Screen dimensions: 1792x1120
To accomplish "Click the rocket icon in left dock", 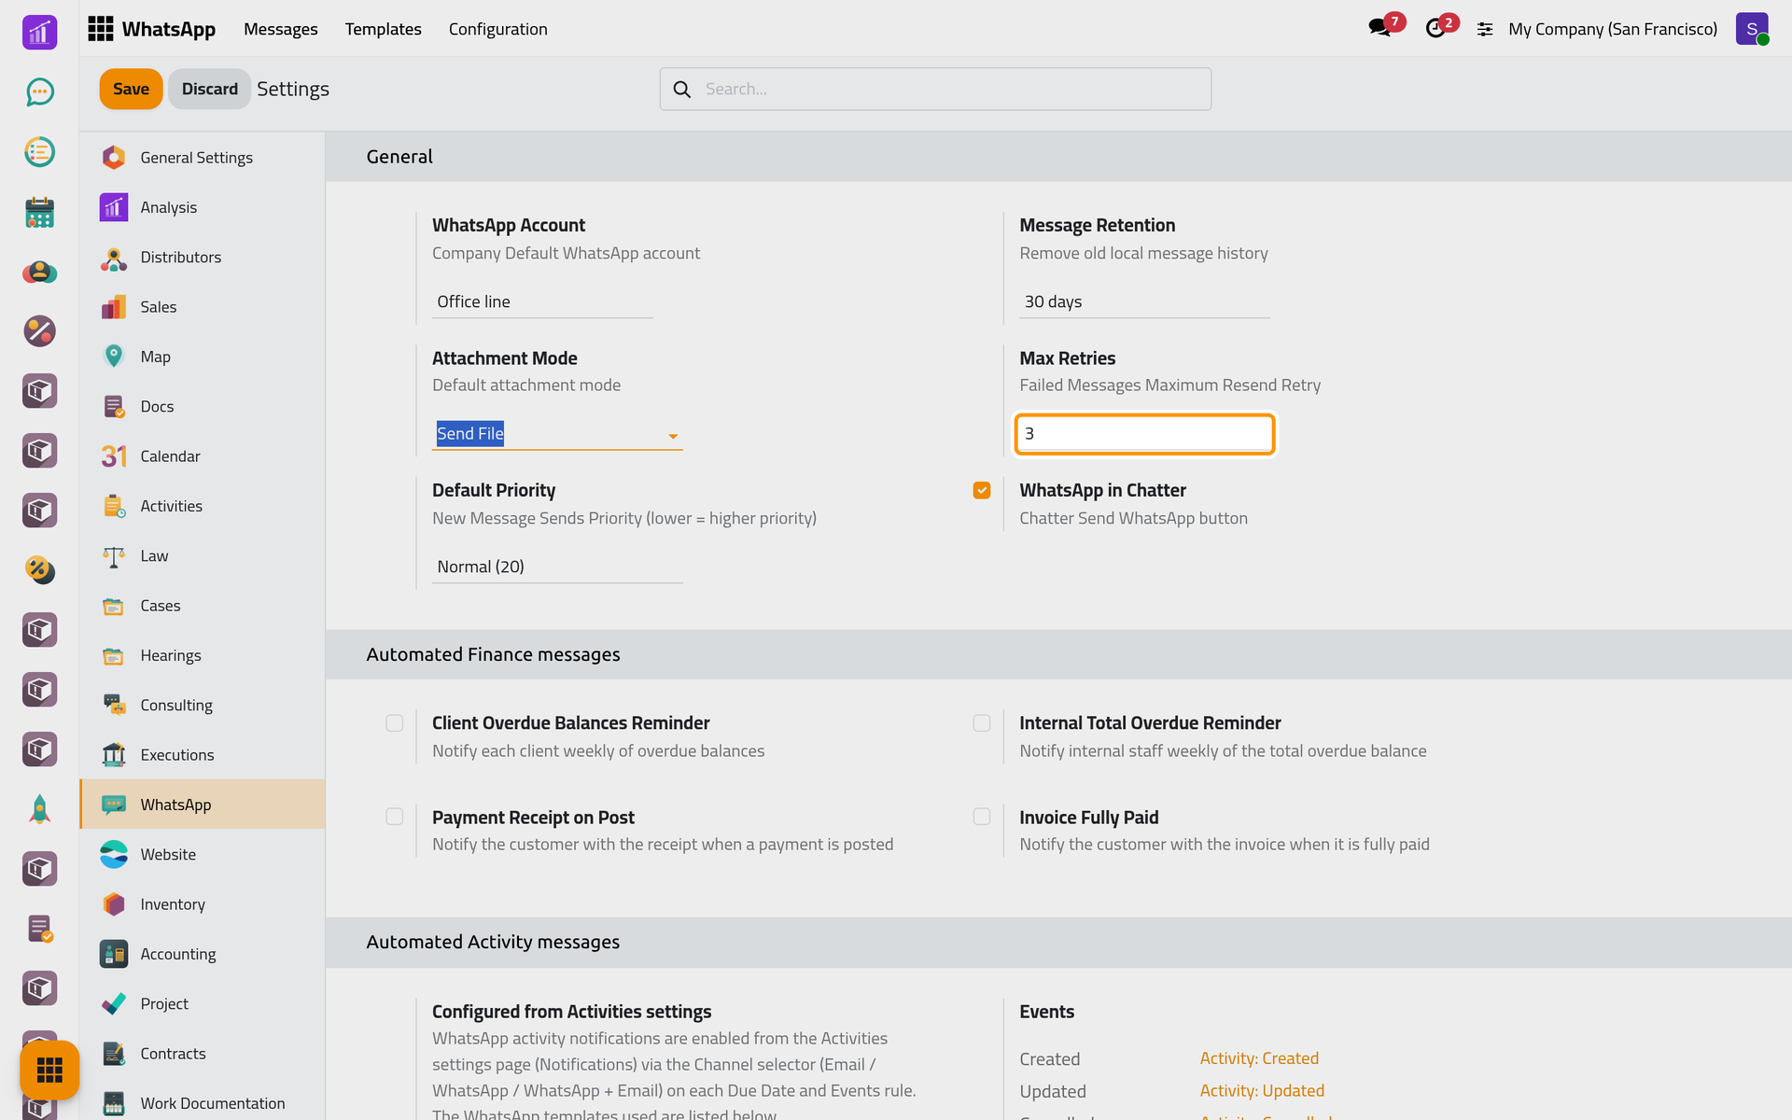I will pos(39,809).
